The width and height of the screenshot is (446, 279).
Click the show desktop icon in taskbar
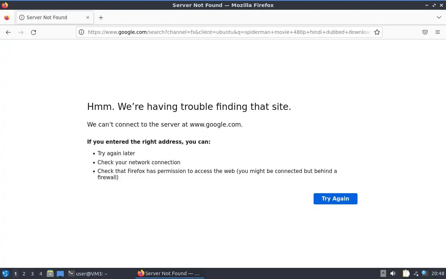point(60,273)
